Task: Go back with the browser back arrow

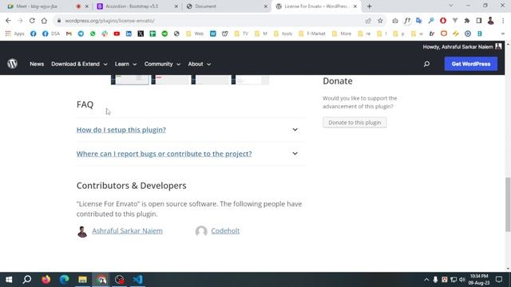Action: (x=8, y=21)
